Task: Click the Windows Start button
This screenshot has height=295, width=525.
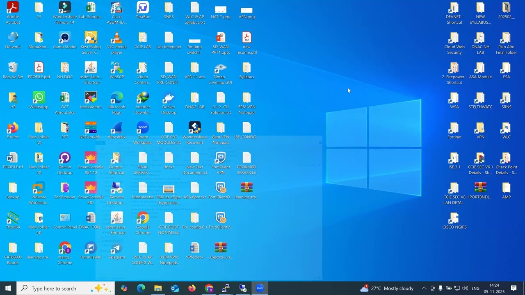Action: 8,288
